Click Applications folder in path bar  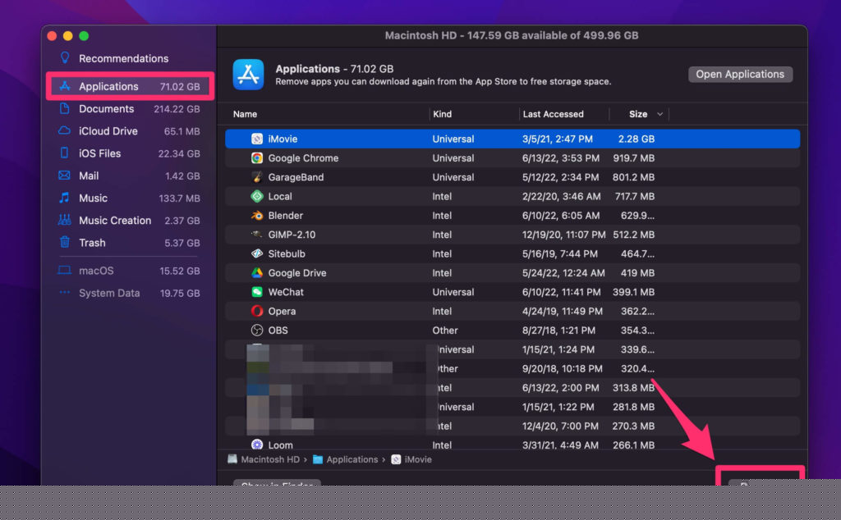pos(351,459)
